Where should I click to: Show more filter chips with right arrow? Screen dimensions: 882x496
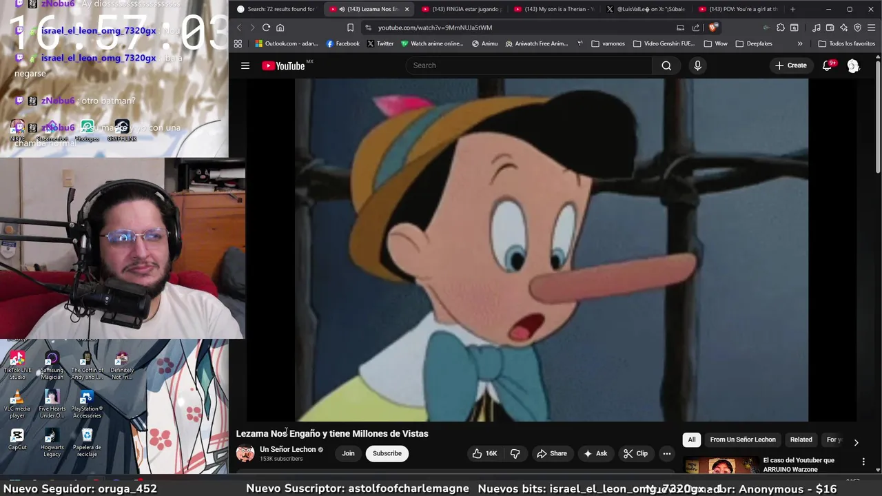[x=856, y=442]
